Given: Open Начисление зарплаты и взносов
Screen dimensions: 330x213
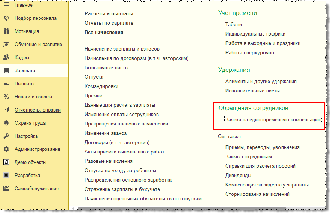Looking at the screenshot, I should pyautogui.click(x=122, y=49).
